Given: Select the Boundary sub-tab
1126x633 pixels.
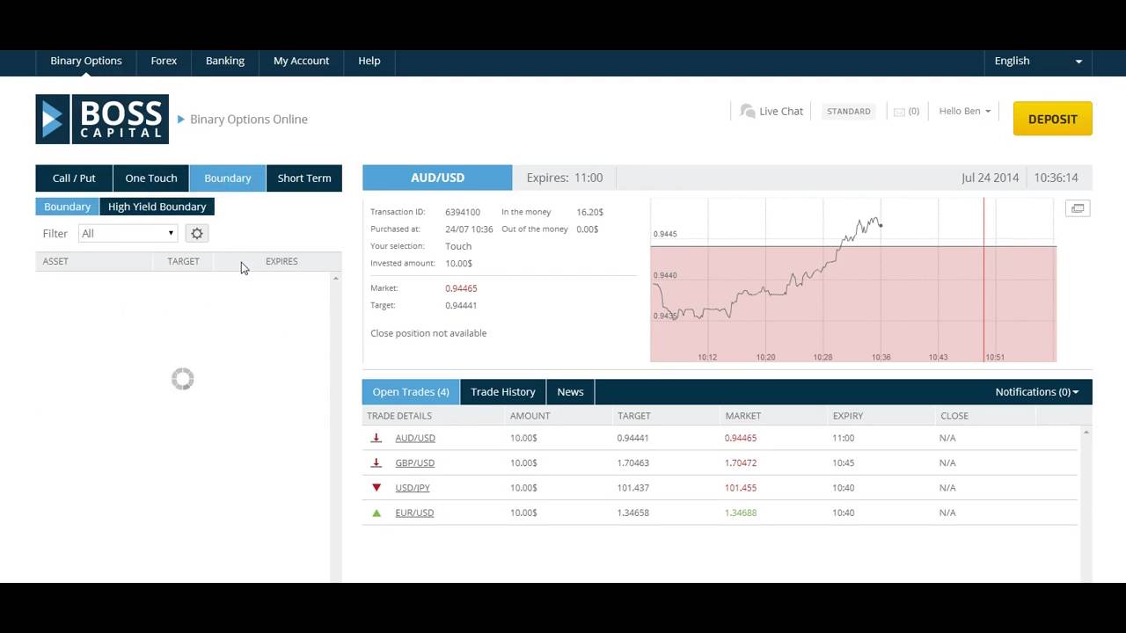Looking at the screenshot, I should [67, 207].
